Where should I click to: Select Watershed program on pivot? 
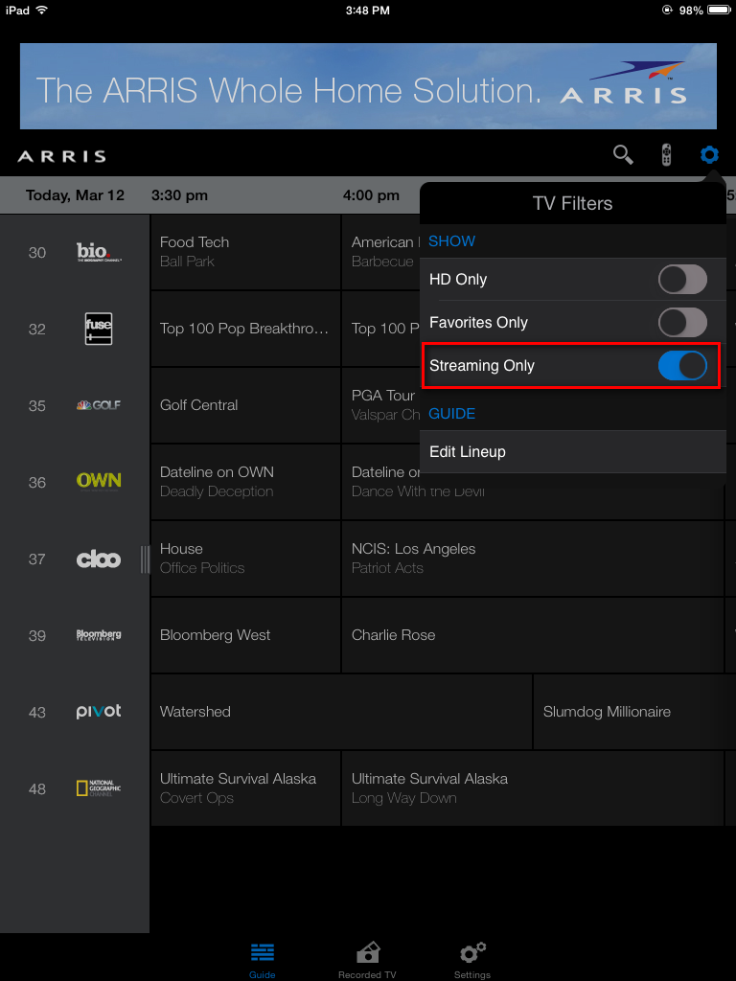pyautogui.click(x=342, y=712)
